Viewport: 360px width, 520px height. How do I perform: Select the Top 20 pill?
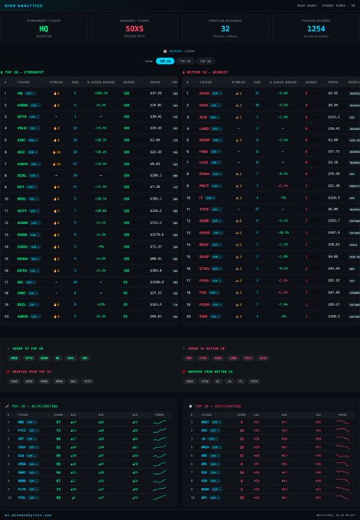[x=165, y=61]
